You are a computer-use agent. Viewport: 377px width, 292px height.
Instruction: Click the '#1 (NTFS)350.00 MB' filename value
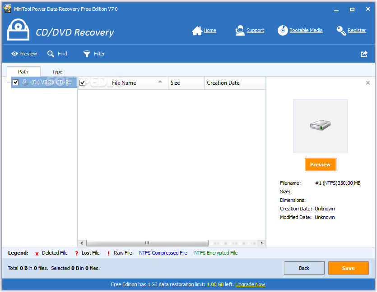pyautogui.click(x=338, y=183)
